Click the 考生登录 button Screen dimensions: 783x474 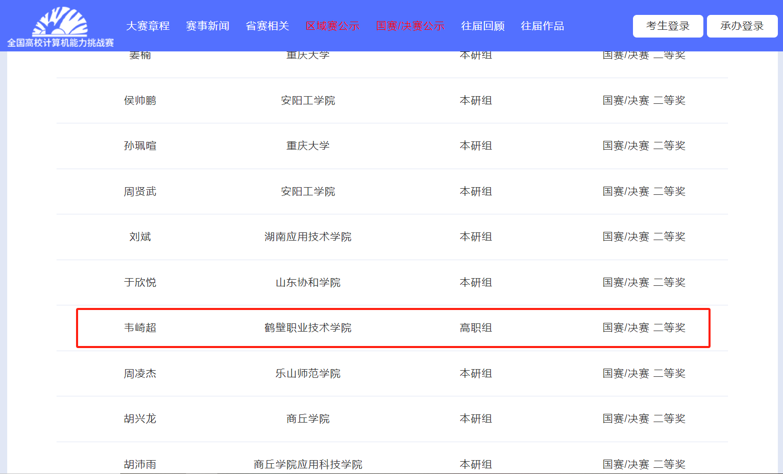click(x=668, y=26)
